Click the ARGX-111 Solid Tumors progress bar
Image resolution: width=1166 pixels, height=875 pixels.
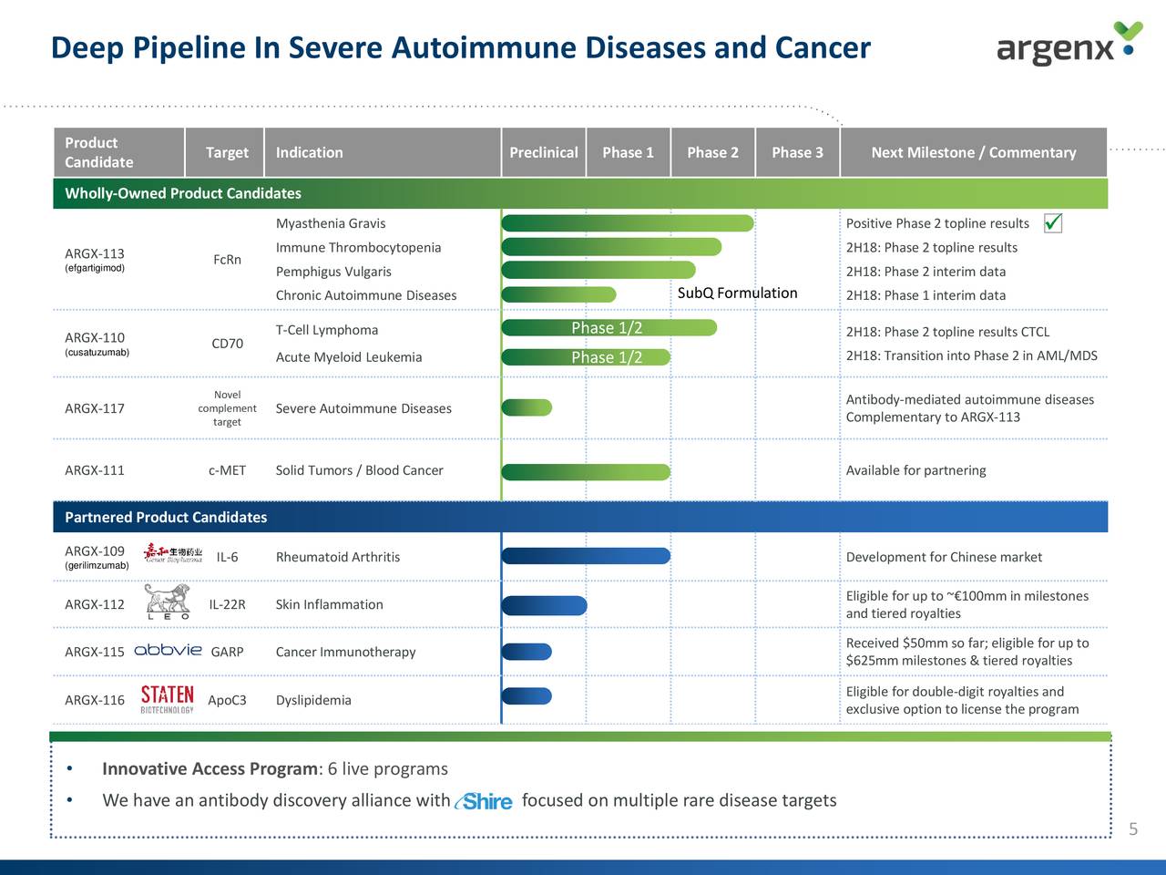(586, 472)
